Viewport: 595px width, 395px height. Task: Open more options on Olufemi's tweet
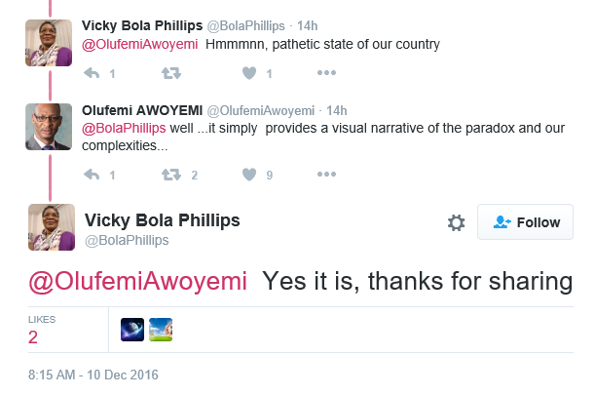[x=326, y=175]
